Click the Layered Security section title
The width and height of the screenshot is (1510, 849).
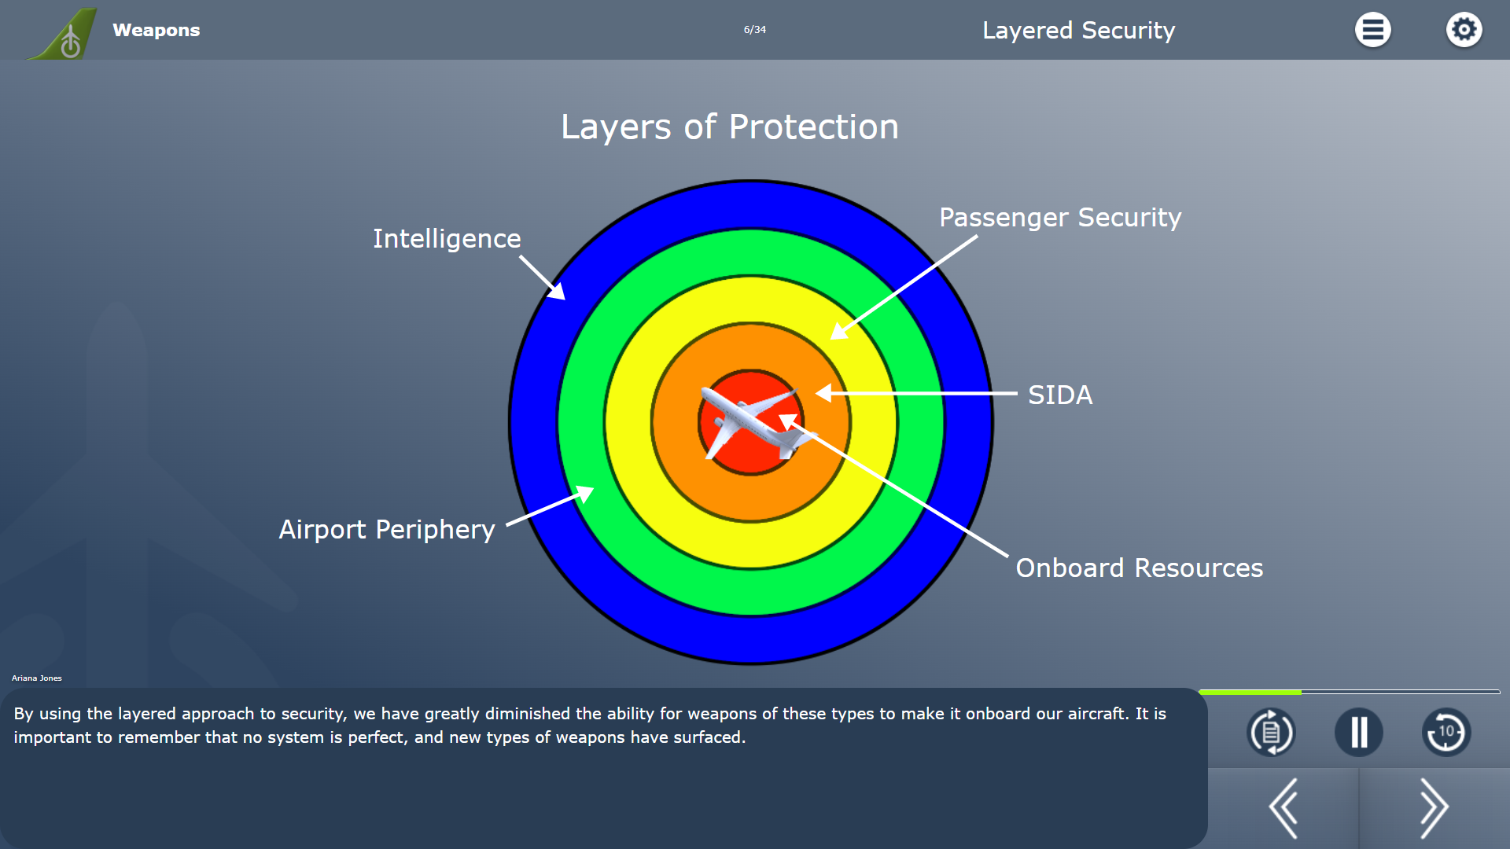click(1078, 31)
